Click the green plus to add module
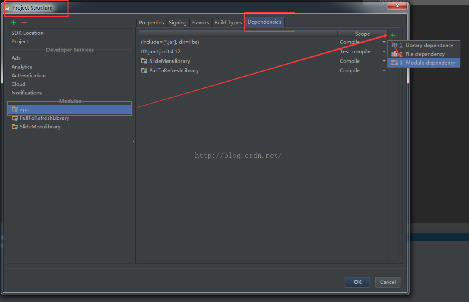469x302 pixels. point(13,23)
